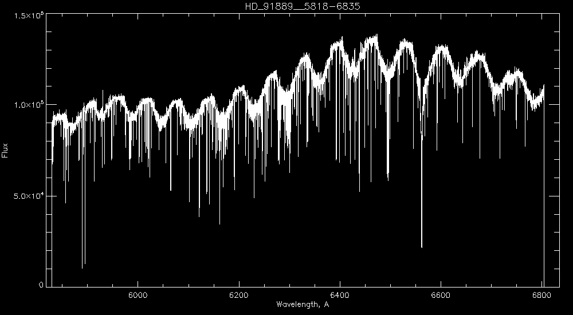Click the X-axis label 6400

tap(340, 296)
